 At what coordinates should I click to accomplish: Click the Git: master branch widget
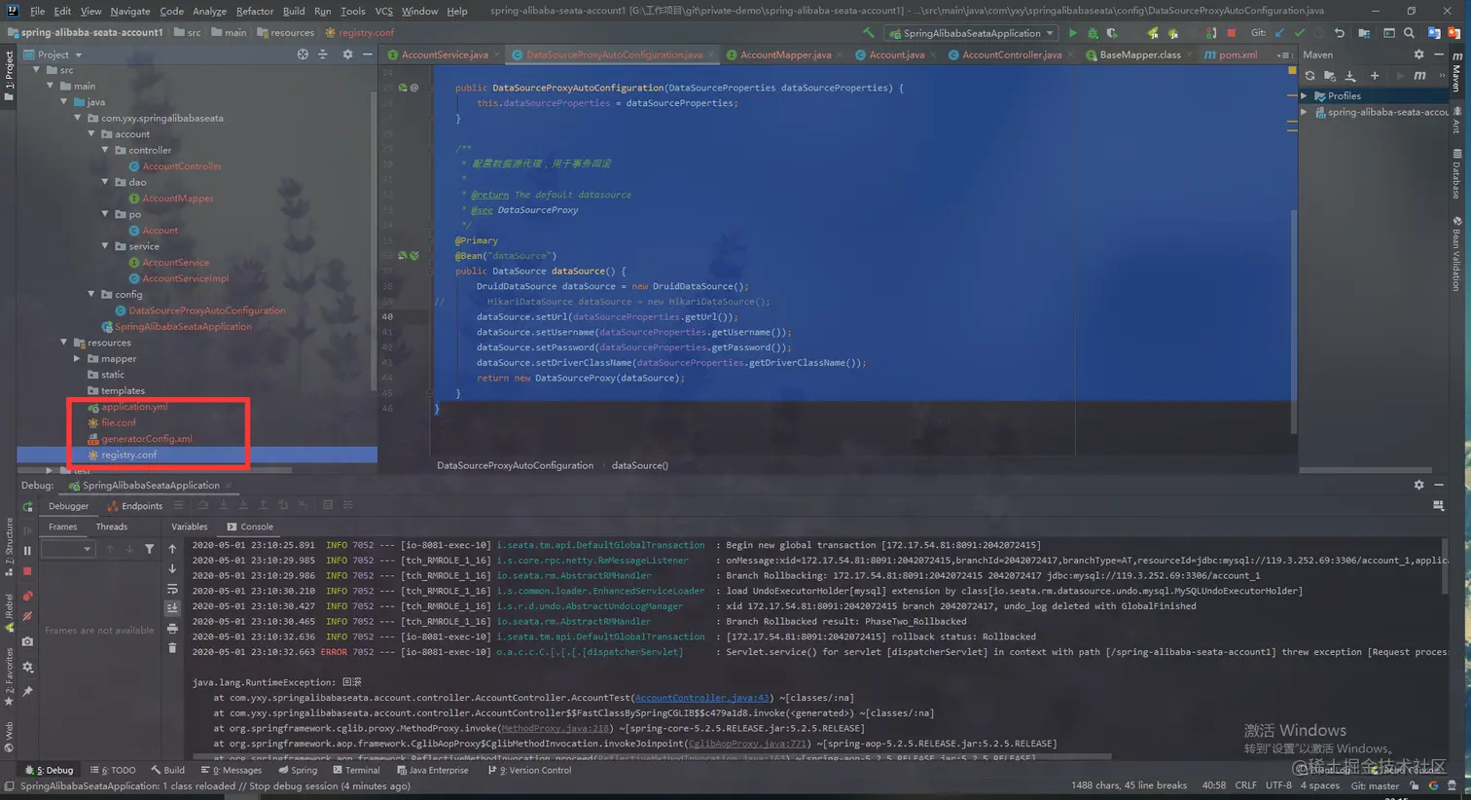tap(1375, 786)
